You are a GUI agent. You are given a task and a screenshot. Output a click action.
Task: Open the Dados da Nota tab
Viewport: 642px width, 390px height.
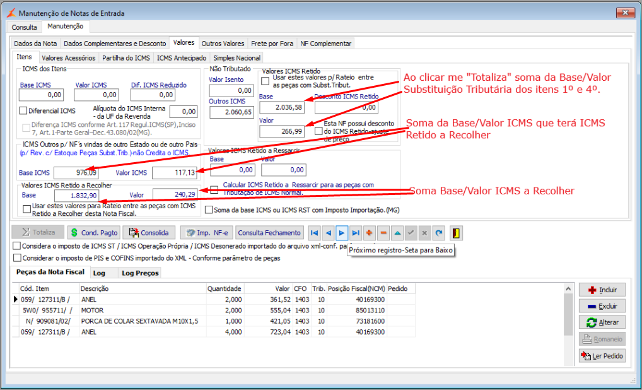point(35,44)
